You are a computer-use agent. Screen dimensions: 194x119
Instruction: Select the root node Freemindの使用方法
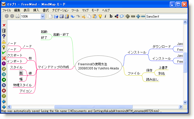coord(98,66)
